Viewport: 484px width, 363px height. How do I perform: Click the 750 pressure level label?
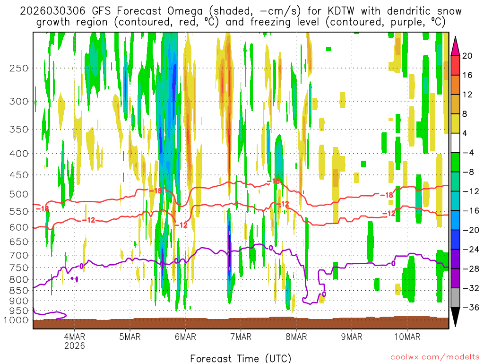tap(19, 268)
